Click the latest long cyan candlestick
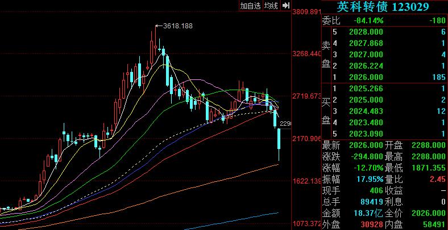448x230 pixels. pos(280,144)
